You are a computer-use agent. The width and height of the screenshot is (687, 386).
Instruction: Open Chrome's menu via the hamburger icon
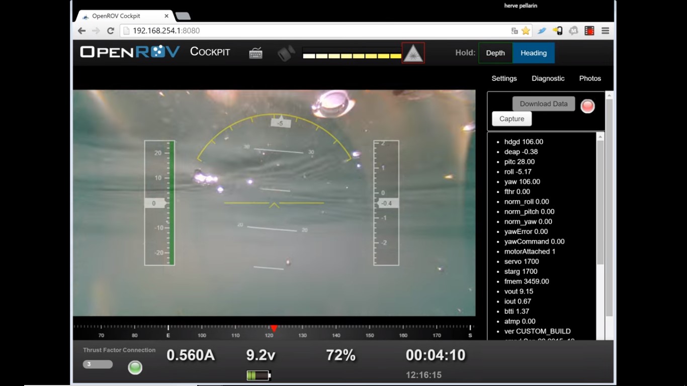605,31
